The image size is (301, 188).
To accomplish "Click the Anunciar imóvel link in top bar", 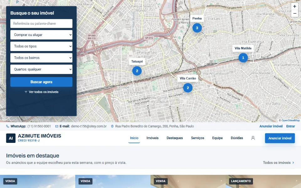I will (x=271, y=126).
